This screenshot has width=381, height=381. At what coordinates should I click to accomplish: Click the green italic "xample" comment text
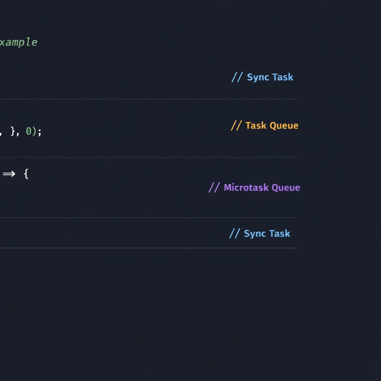18,42
